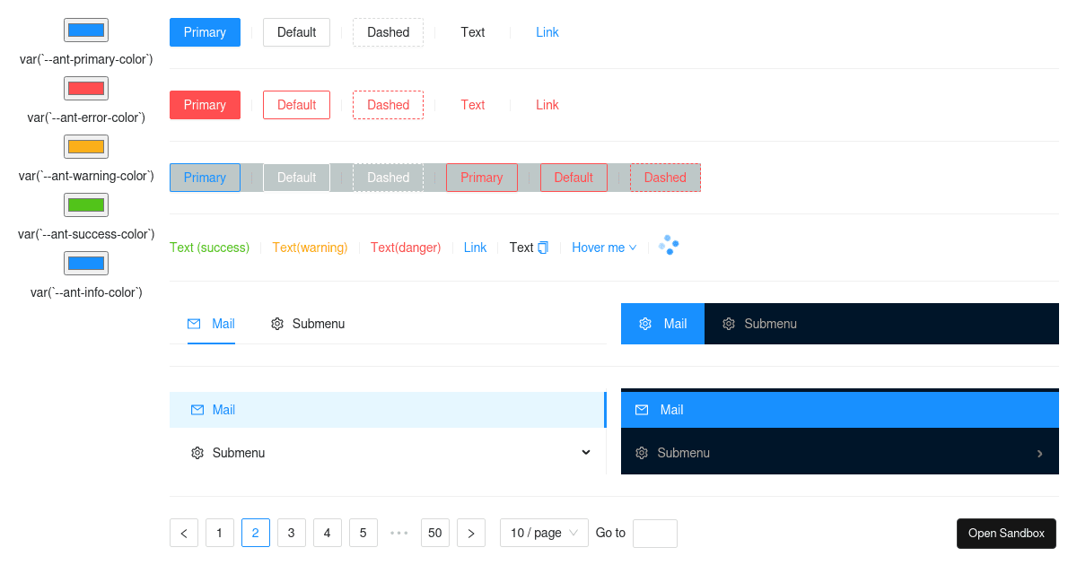Open the 10 / page size selector
This screenshot has width=1077, height=565.
[x=544, y=533]
